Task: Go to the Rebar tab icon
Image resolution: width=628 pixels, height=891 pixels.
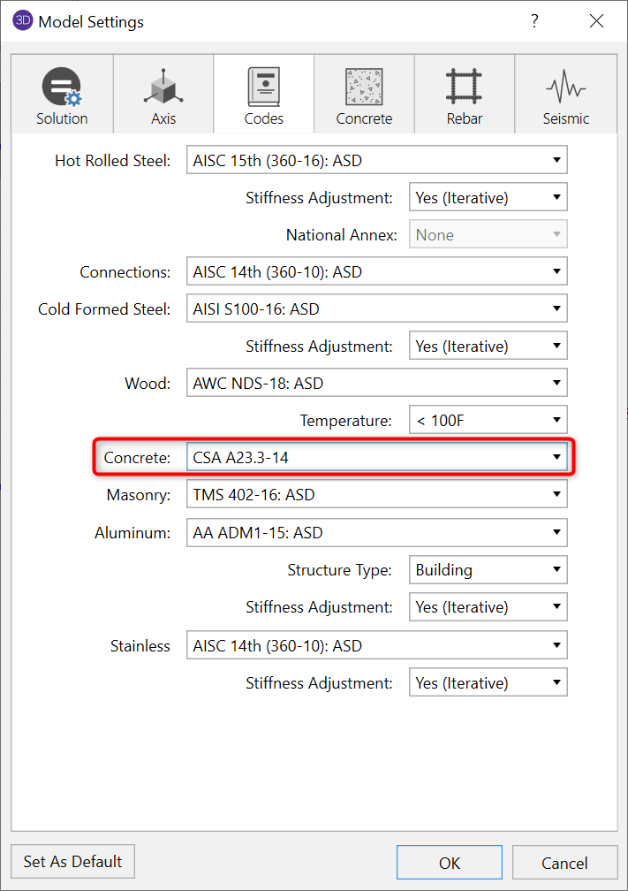Action: (464, 88)
